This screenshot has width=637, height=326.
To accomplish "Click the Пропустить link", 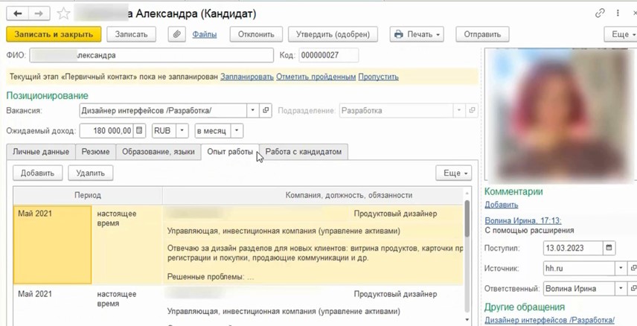I will pos(378,77).
